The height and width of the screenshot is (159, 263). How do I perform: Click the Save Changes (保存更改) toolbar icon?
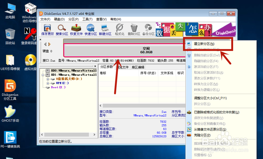[x=47, y=30]
